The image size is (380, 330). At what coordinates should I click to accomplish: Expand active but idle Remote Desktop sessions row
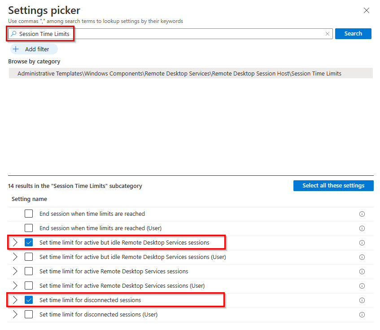(x=15, y=243)
